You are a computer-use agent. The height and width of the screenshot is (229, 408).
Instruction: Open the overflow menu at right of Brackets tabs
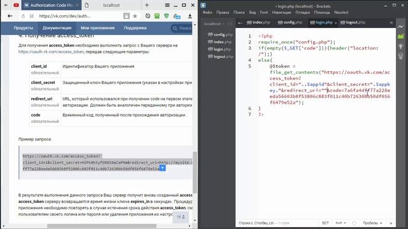(x=391, y=23)
